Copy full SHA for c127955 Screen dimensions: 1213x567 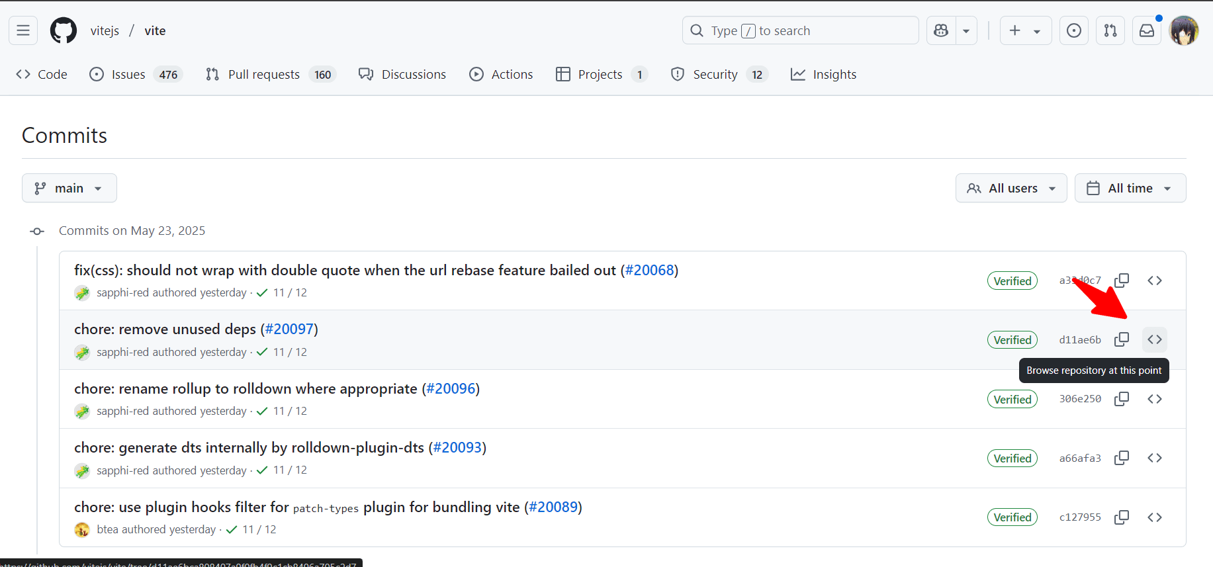coord(1122,517)
